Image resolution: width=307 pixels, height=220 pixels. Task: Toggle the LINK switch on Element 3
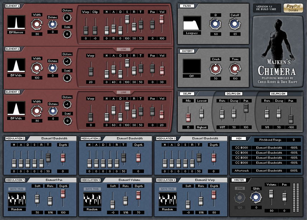124,92
